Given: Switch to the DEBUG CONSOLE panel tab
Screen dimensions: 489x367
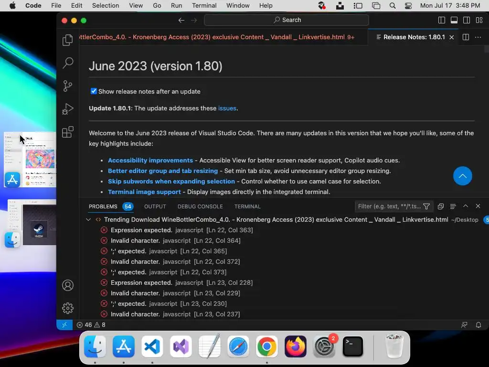Looking at the screenshot, I should coord(200,206).
